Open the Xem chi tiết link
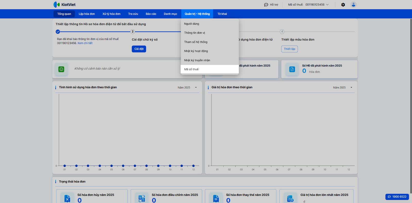Screen dimensions: 412x203 pyautogui.click(x=85, y=43)
